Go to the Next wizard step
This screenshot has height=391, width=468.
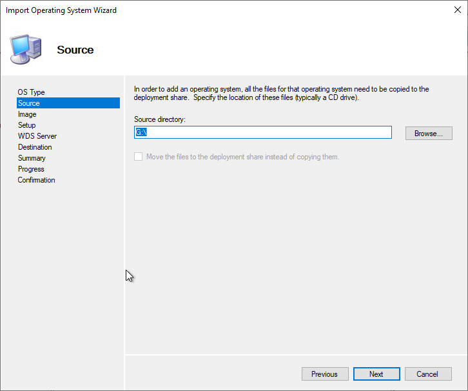(376, 374)
